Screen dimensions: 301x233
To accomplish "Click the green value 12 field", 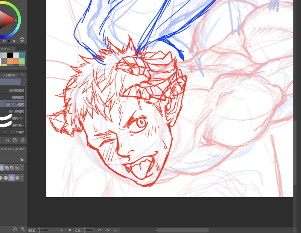I will [x=5, y=41].
